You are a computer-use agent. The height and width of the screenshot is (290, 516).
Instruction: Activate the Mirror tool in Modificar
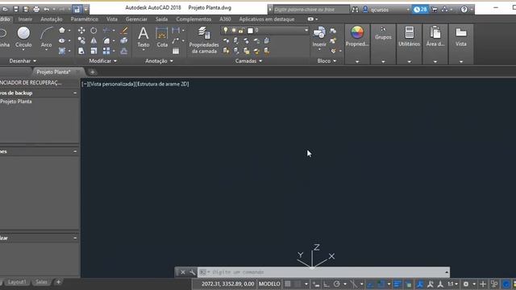[x=94, y=41]
